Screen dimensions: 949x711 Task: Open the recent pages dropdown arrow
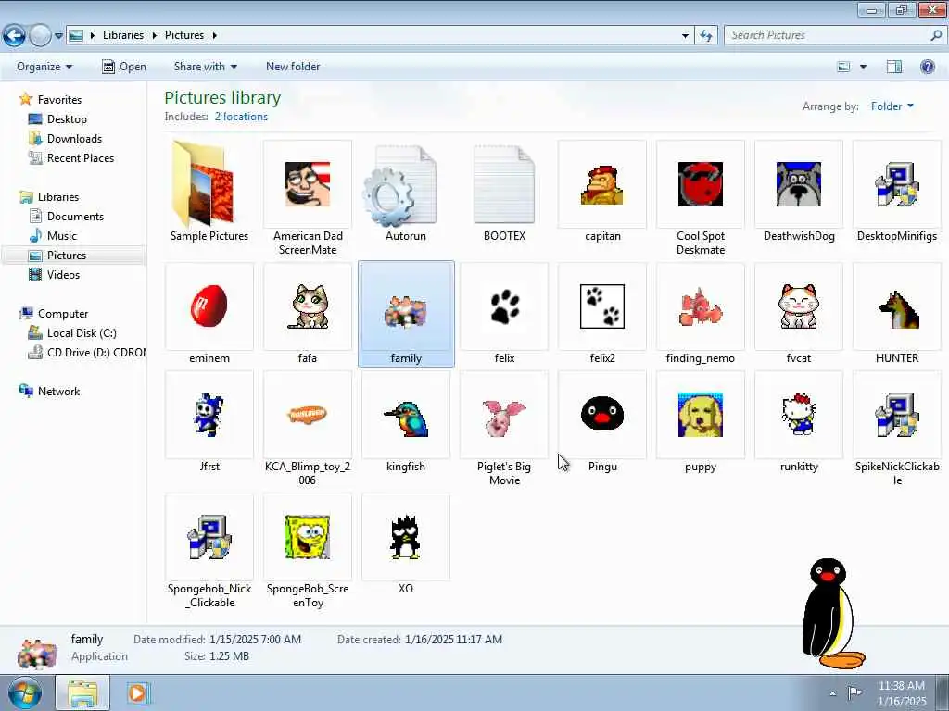(x=58, y=36)
